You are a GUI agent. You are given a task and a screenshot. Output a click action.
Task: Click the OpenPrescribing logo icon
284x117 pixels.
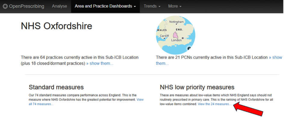[x=5, y=6]
